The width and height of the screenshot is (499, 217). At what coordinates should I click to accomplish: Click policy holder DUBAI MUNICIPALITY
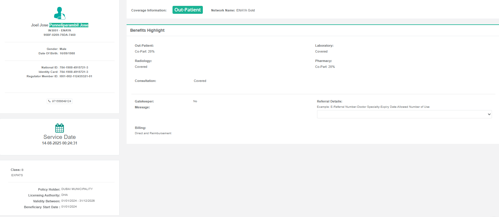(x=77, y=189)
